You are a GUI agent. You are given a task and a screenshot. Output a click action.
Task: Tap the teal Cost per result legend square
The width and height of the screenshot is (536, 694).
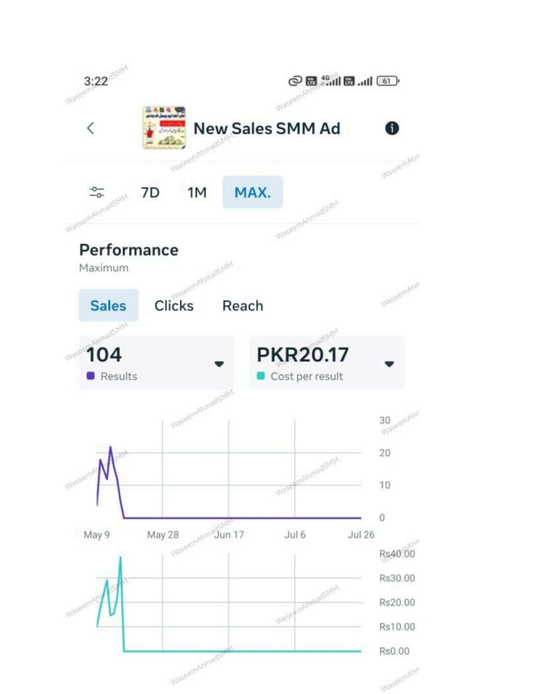pyautogui.click(x=261, y=376)
